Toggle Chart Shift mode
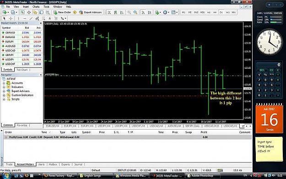 coord(150,12)
